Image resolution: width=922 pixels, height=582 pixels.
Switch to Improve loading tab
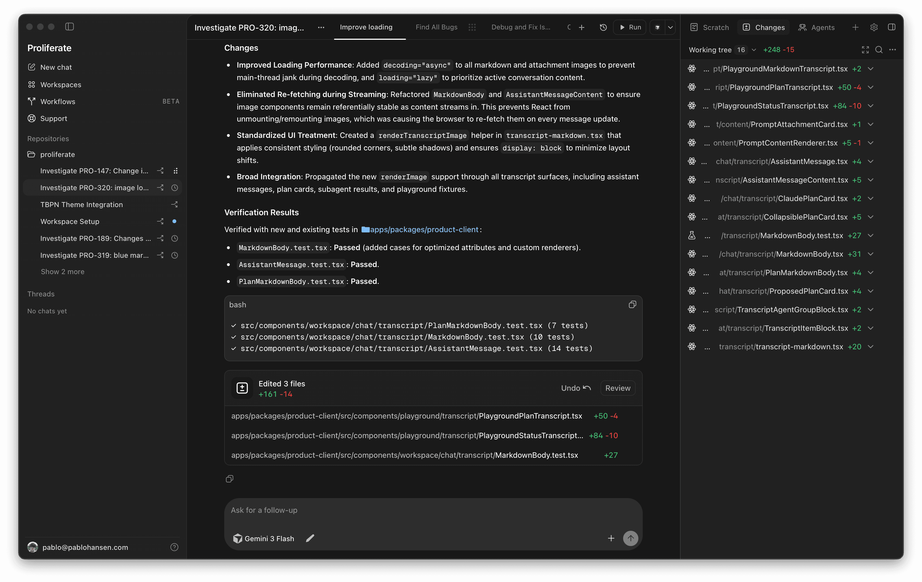(x=366, y=27)
